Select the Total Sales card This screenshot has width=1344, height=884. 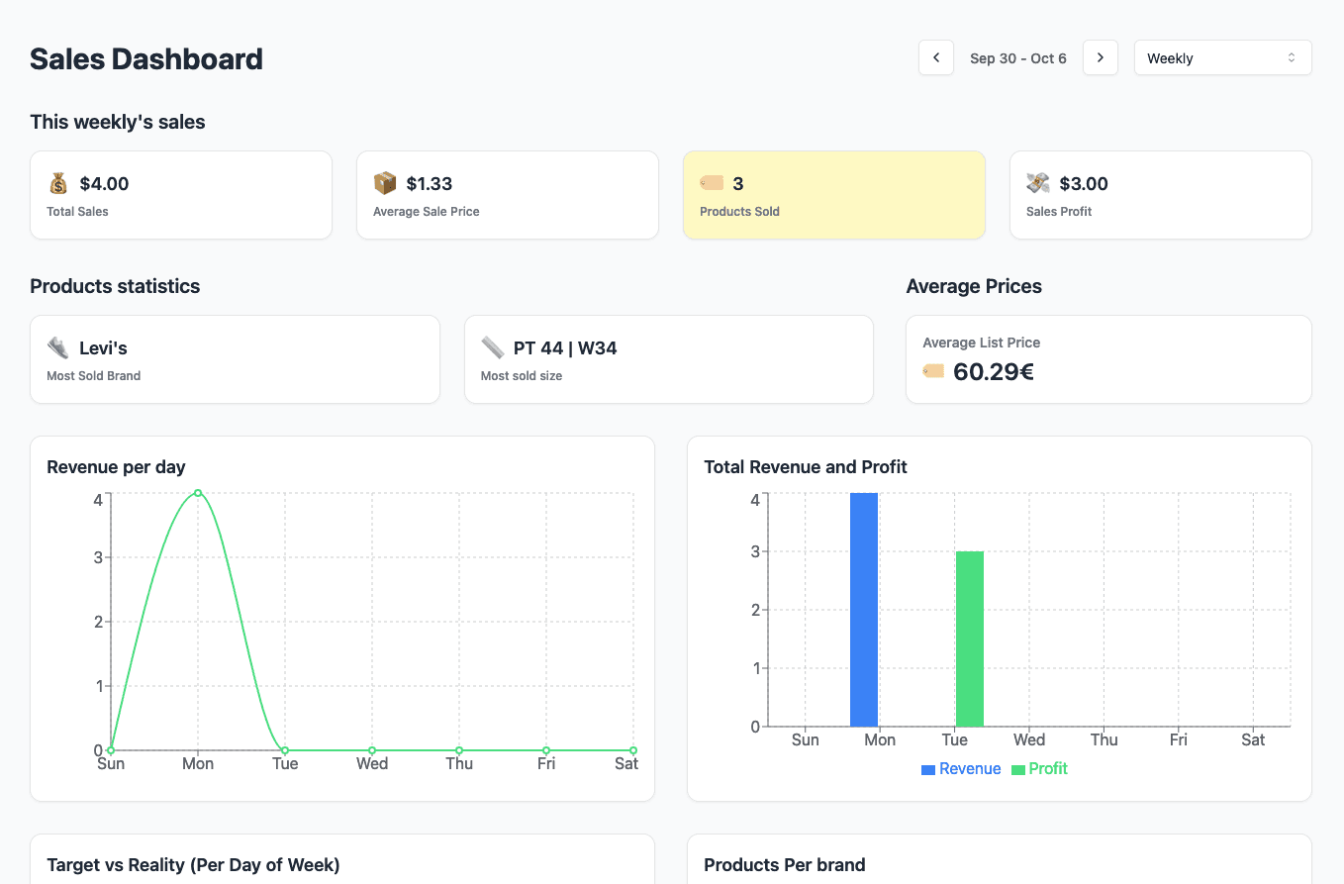pyautogui.click(x=181, y=195)
